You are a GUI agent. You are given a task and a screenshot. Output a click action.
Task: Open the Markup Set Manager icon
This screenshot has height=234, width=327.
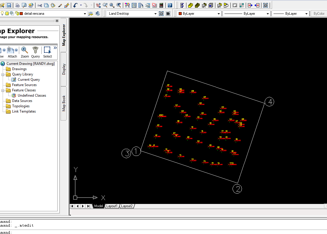coord(154,5)
